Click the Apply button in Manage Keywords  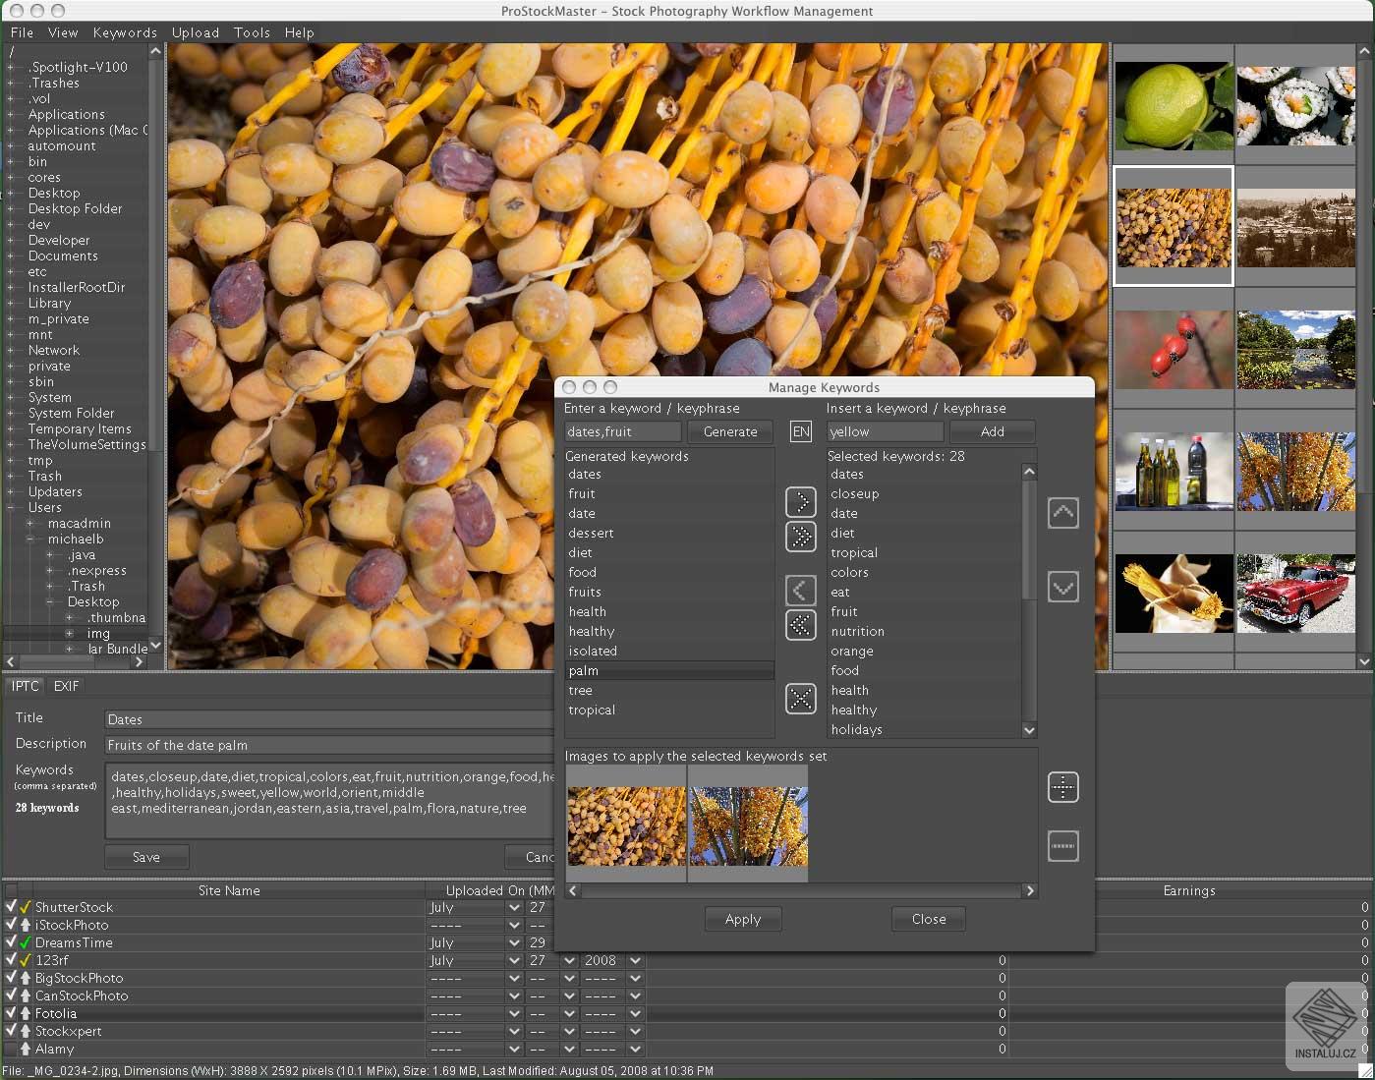click(743, 919)
